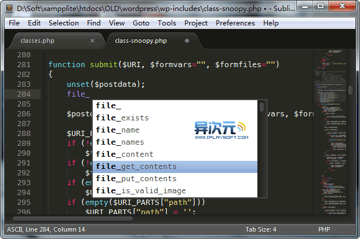Change the PHP syntax in status bar
This screenshot has height=239, width=360.
point(323,229)
